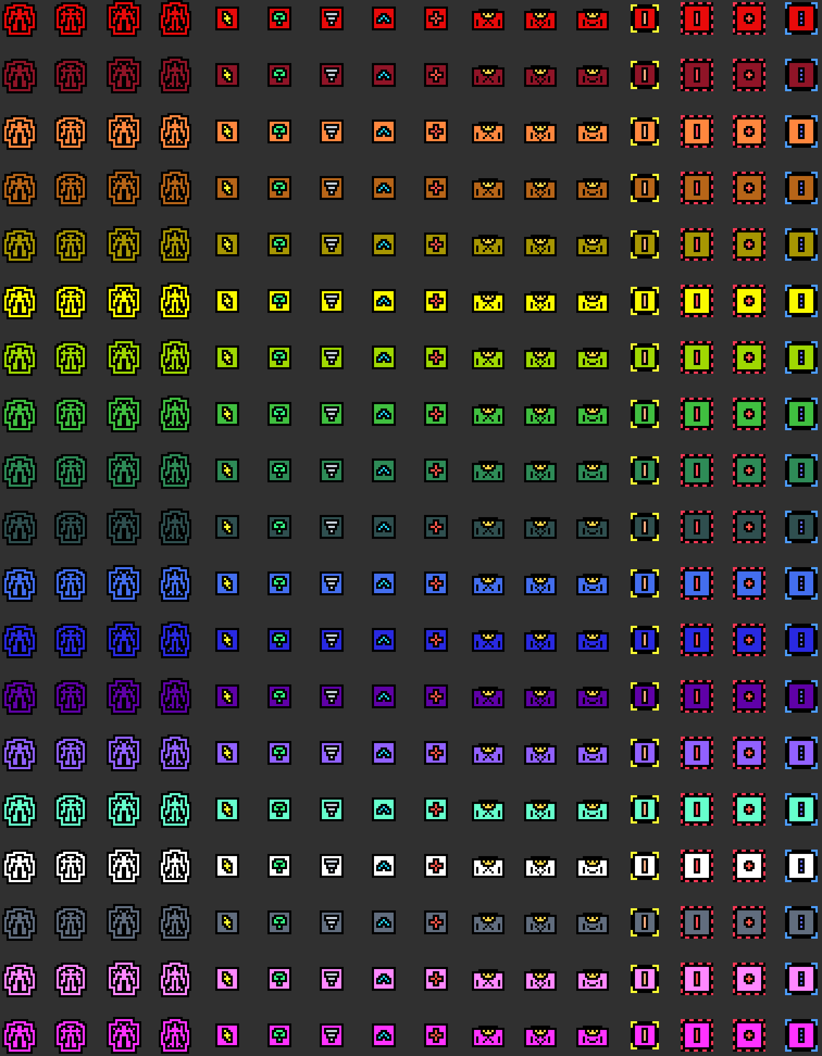822x1056 pixels.
Task: Choose the green tree icon on olive tile
Action: pyautogui.click(x=279, y=245)
